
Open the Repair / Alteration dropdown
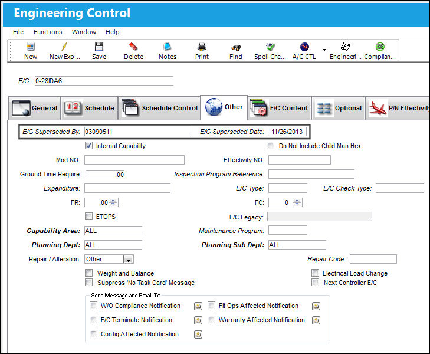point(128,259)
